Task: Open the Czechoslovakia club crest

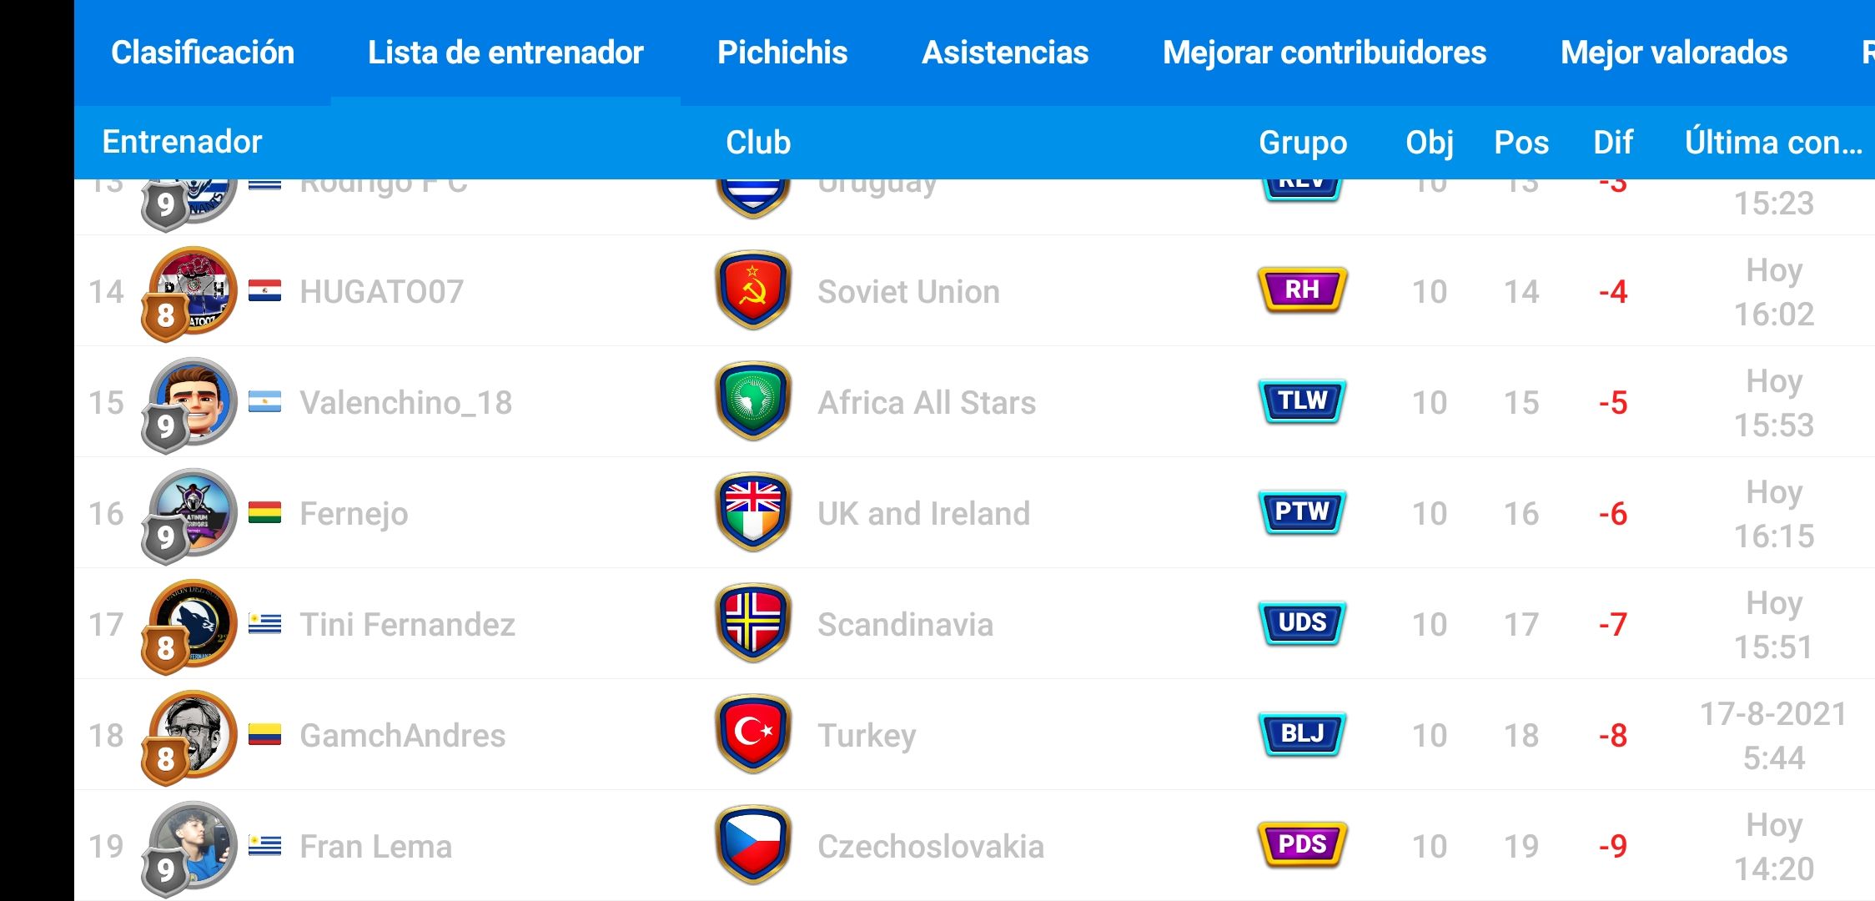Action: point(753,845)
